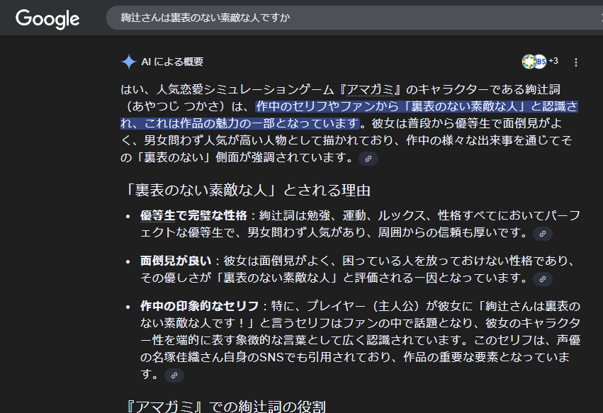Open the three-dot menu of AI overview
This screenshot has height=413, width=603.
click(575, 62)
